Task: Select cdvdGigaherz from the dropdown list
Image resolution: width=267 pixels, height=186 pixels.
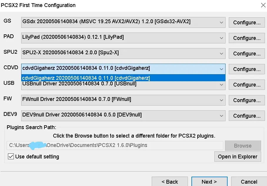Action: (86, 78)
